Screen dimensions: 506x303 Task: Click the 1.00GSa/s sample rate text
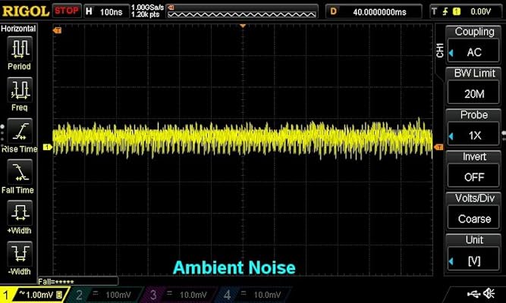pyautogui.click(x=147, y=7)
